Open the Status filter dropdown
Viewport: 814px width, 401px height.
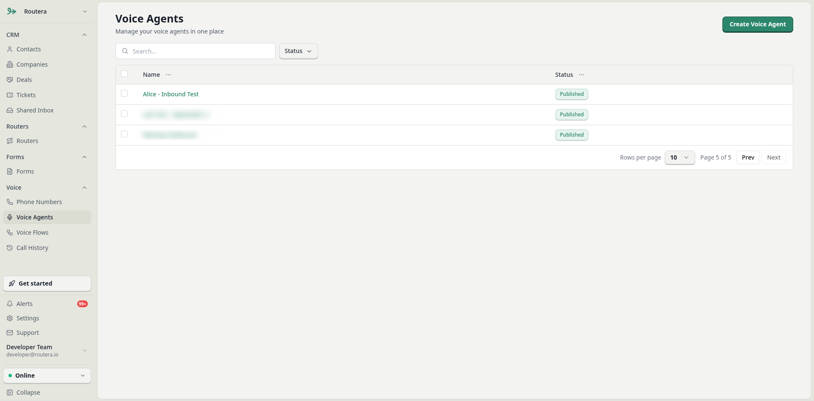point(298,51)
